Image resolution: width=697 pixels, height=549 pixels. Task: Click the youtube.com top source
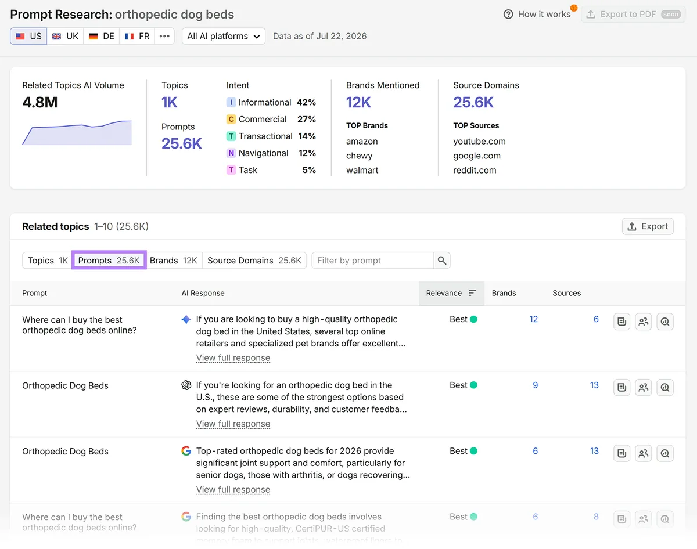[x=479, y=141]
